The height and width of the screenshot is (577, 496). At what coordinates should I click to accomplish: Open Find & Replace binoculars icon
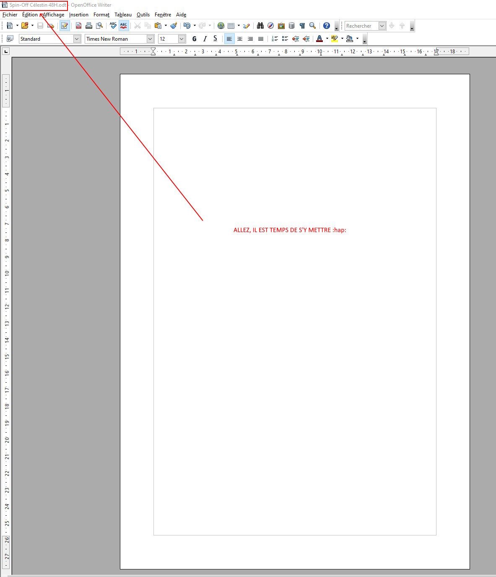[x=260, y=26]
